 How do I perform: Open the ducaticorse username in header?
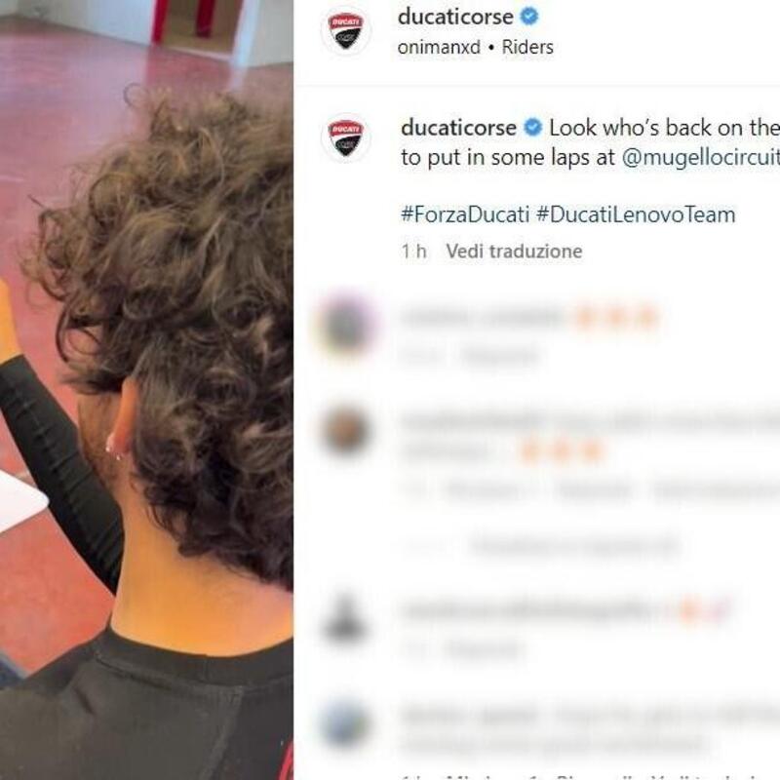(x=455, y=18)
